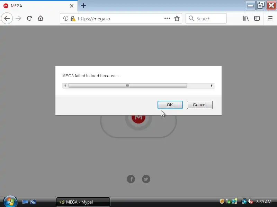277x207 pixels.
Task: Click the Search box
Action: pyautogui.click(x=206, y=18)
